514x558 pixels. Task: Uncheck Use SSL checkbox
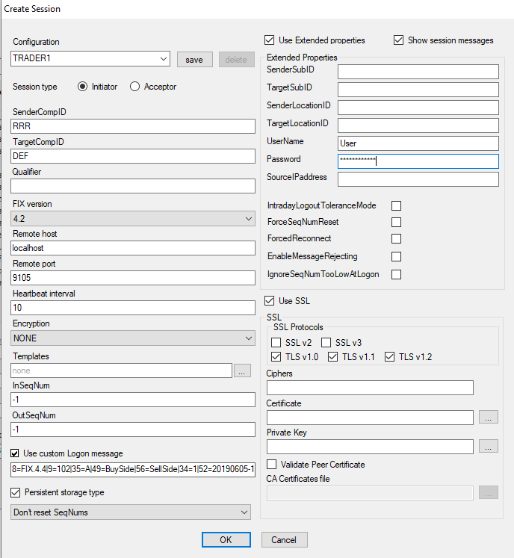tap(270, 301)
